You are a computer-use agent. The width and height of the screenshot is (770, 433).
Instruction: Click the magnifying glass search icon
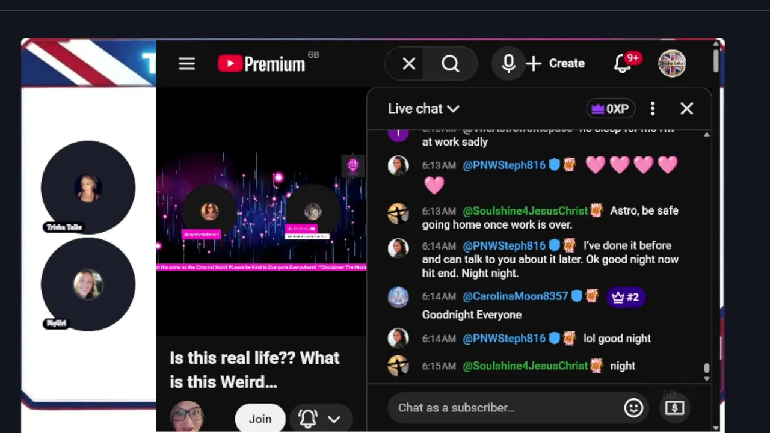click(x=450, y=64)
